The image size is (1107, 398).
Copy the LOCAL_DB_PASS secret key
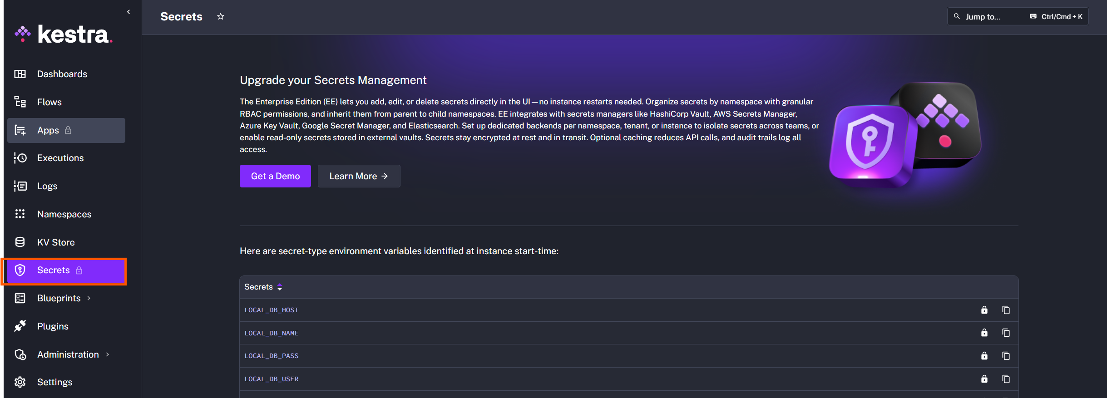(x=1006, y=356)
